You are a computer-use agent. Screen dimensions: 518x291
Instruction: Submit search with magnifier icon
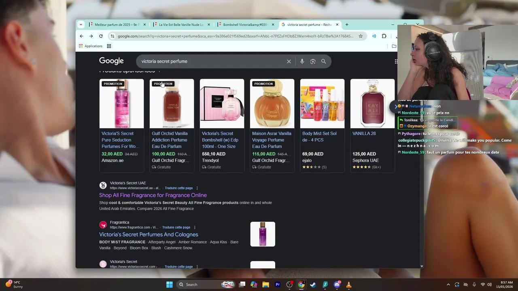[x=323, y=61]
